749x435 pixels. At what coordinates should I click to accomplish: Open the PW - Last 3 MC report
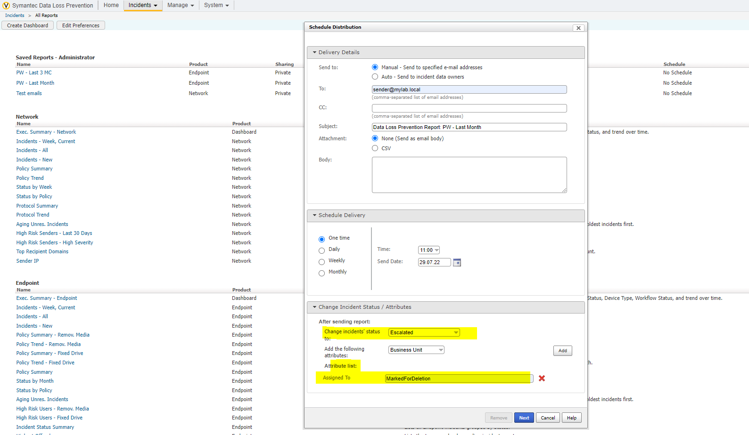click(x=34, y=72)
